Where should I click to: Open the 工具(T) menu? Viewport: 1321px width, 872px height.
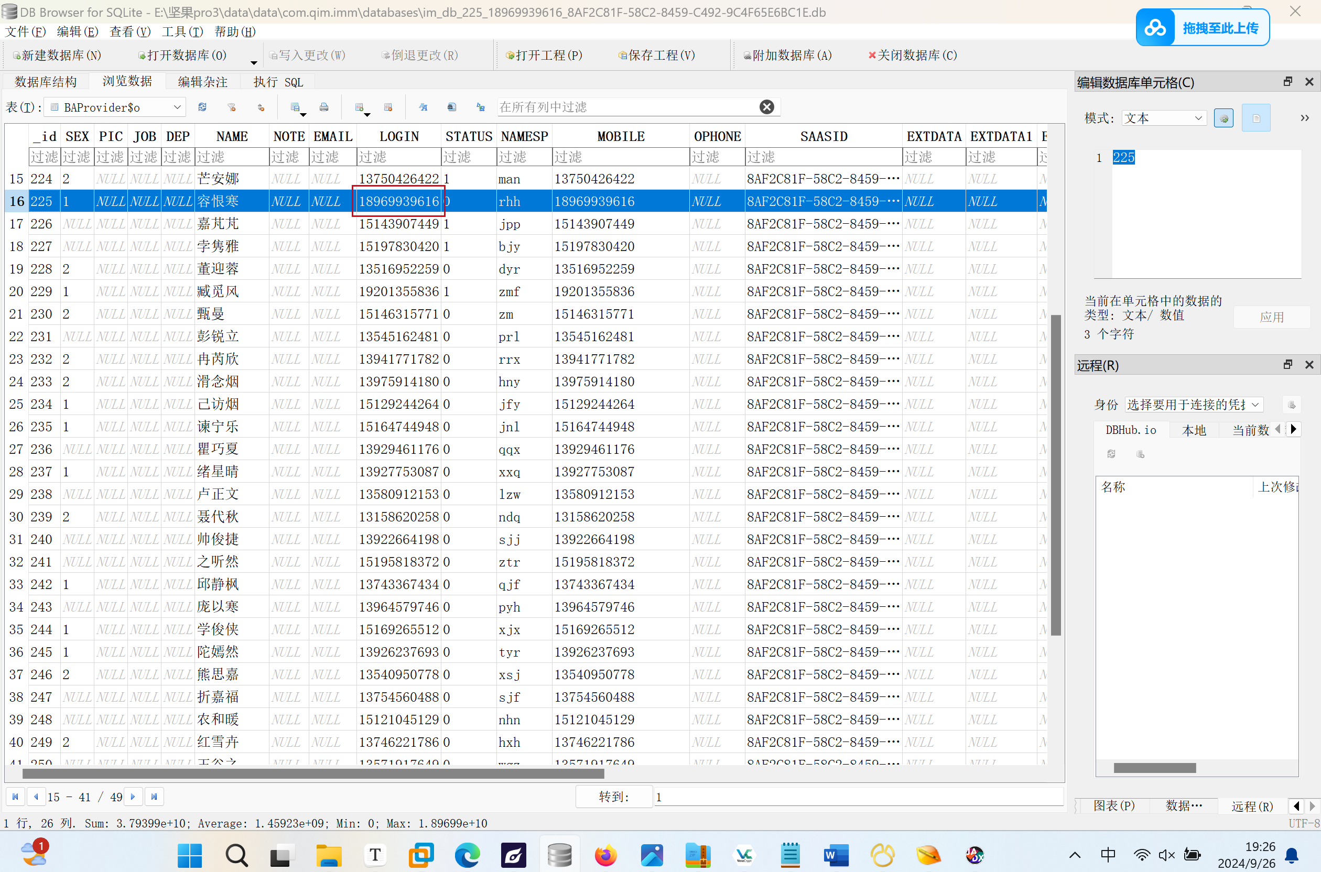183,31
